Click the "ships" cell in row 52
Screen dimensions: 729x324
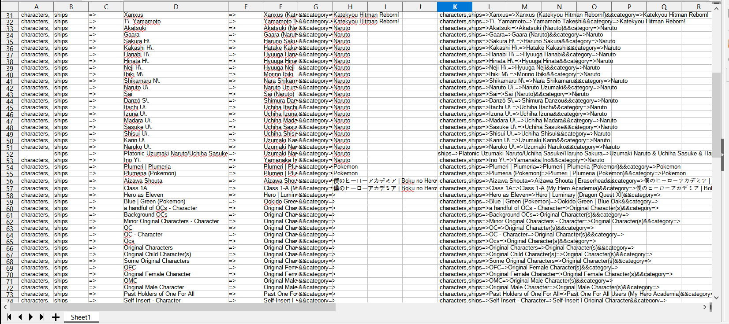[x=71, y=154]
